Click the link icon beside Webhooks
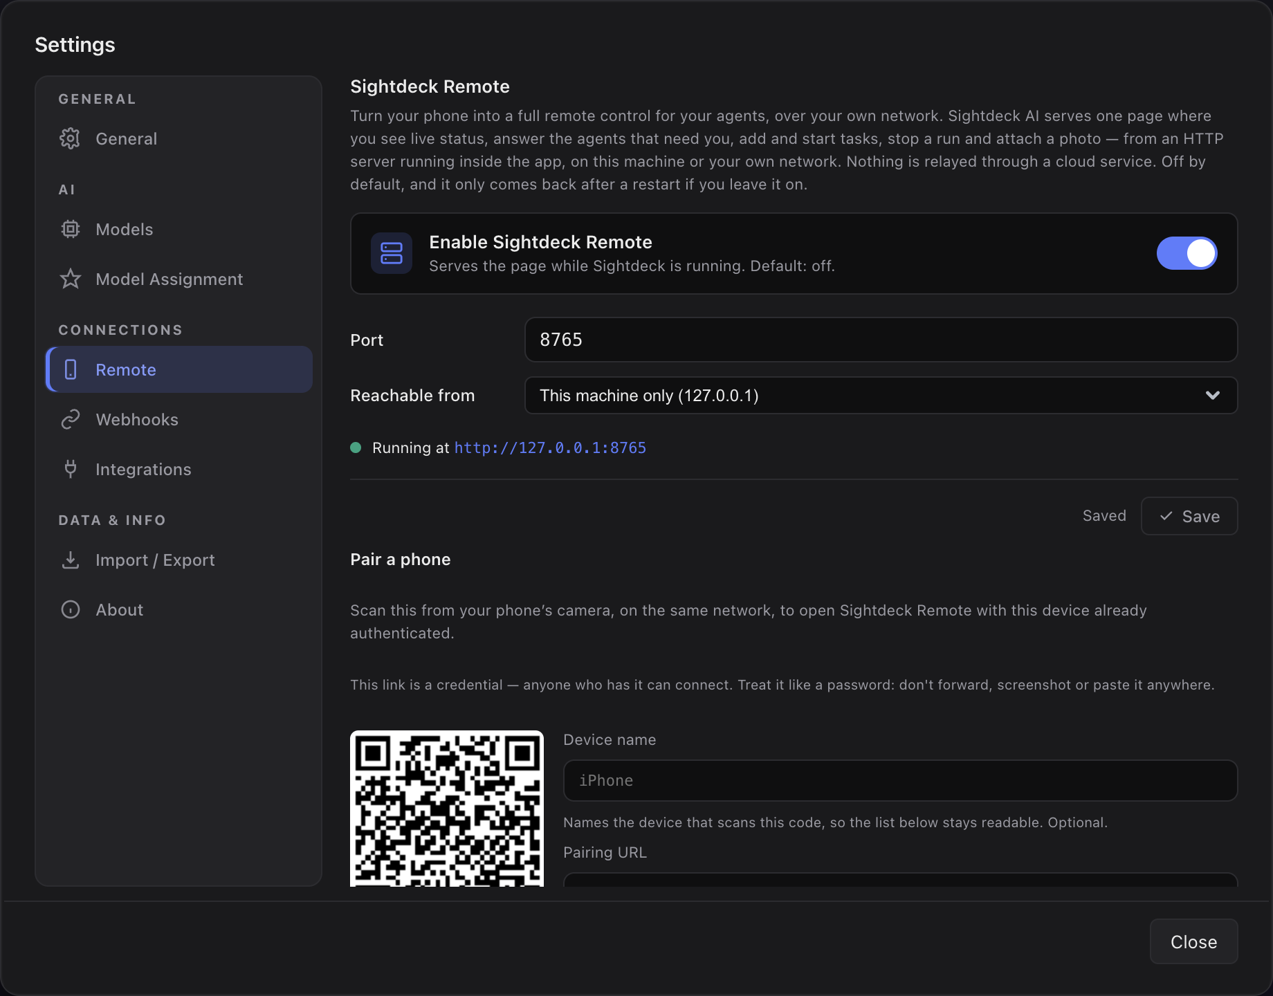Viewport: 1273px width, 996px height. pos(70,419)
